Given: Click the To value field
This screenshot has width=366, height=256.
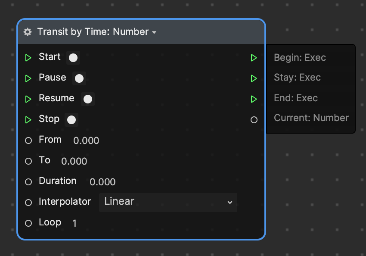Looking at the screenshot, I should tap(74, 161).
